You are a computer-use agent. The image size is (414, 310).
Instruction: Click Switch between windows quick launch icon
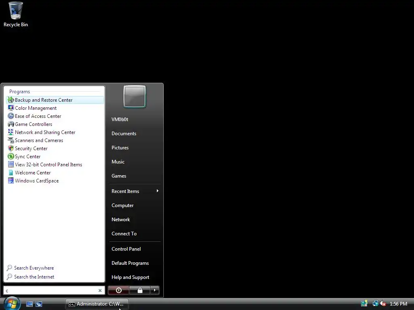[x=39, y=304]
